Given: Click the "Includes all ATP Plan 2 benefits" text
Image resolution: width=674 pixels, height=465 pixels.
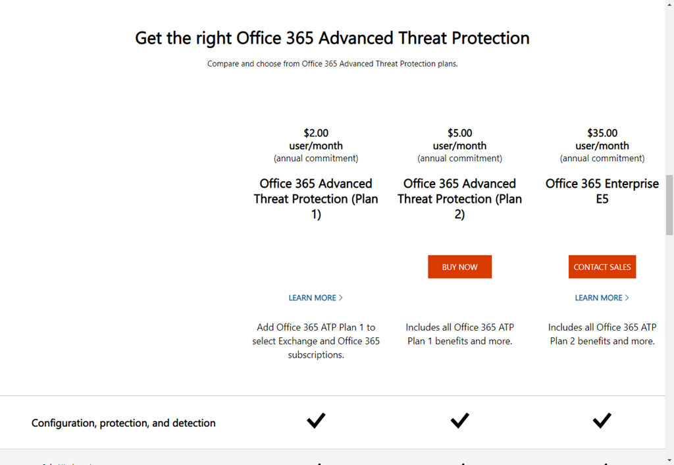Looking at the screenshot, I should tap(602, 334).
